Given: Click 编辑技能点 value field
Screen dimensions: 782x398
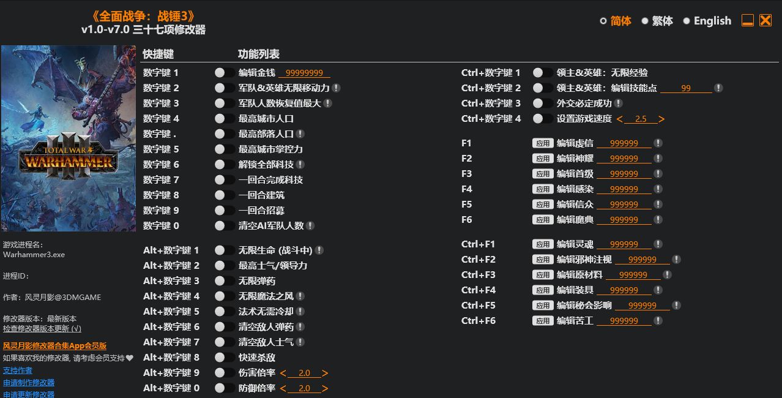Looking at the screenshot, I should pos(686,88).
